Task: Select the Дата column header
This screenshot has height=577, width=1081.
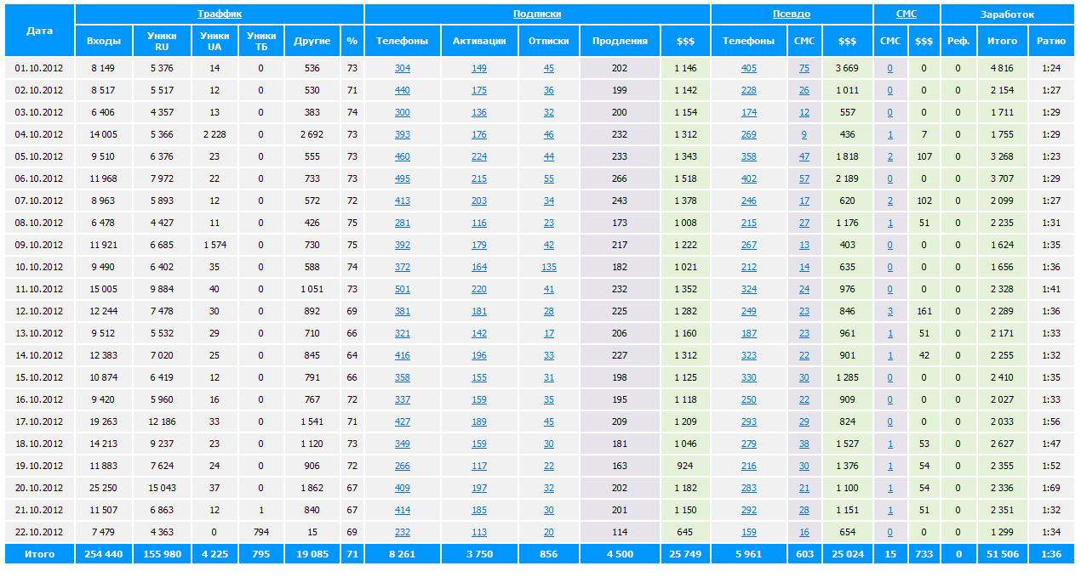Action: [39, 31]
